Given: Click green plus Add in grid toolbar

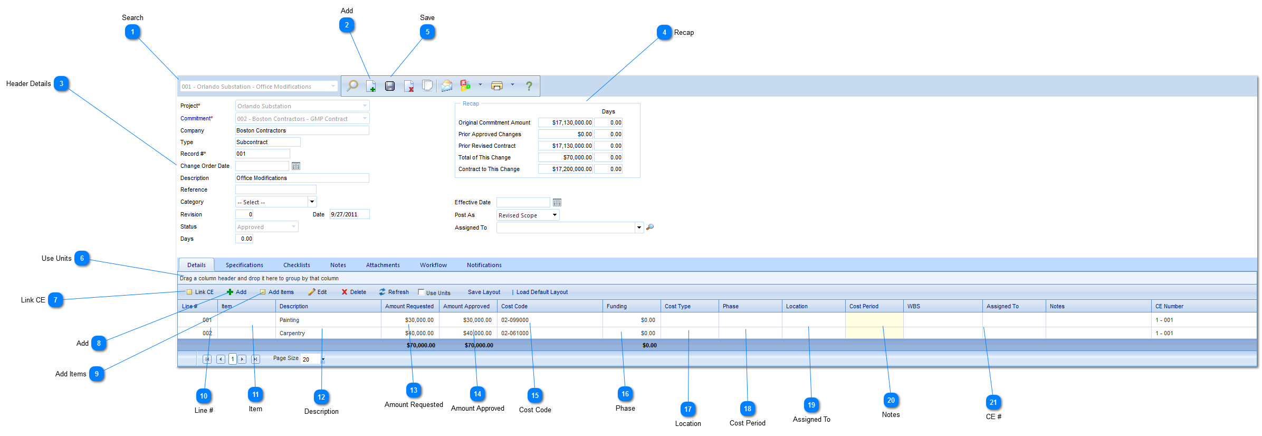Looking at the screenshot, I should [x=236, y=292].
